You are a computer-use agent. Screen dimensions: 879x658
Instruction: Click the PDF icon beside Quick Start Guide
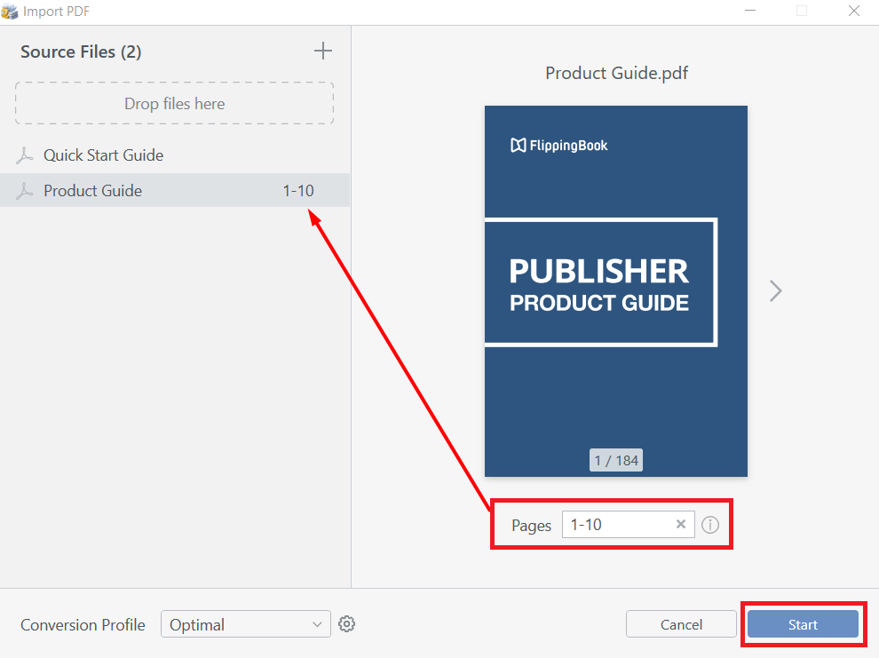tap(24, 155)
